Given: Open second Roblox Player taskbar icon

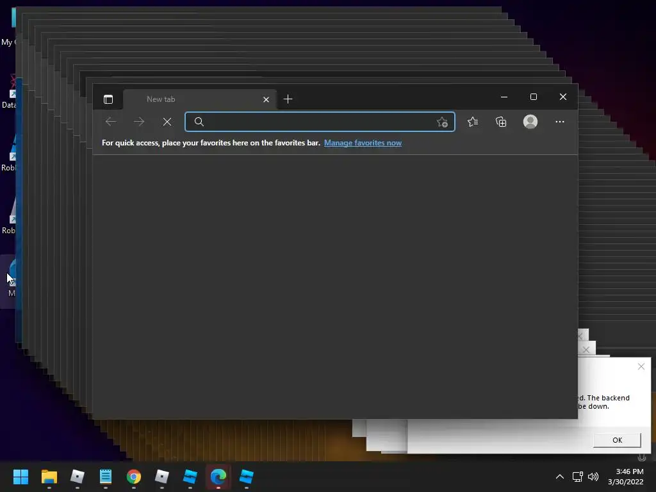Looking at the screenshot, I should coord(162,477).
